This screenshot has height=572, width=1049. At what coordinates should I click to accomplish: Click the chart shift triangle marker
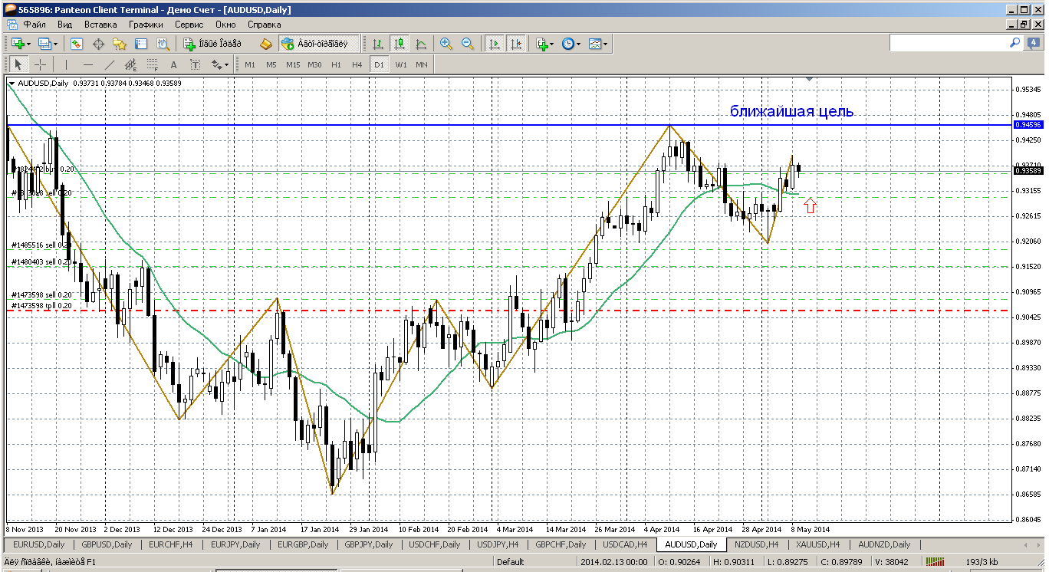coord(810,79)
